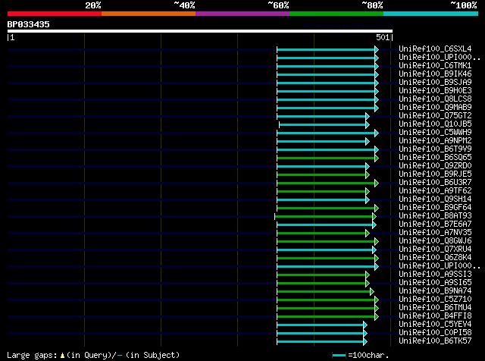Click the cyan =100char scale bar
This screenshot has width=485, height=361.
point(339,356)
